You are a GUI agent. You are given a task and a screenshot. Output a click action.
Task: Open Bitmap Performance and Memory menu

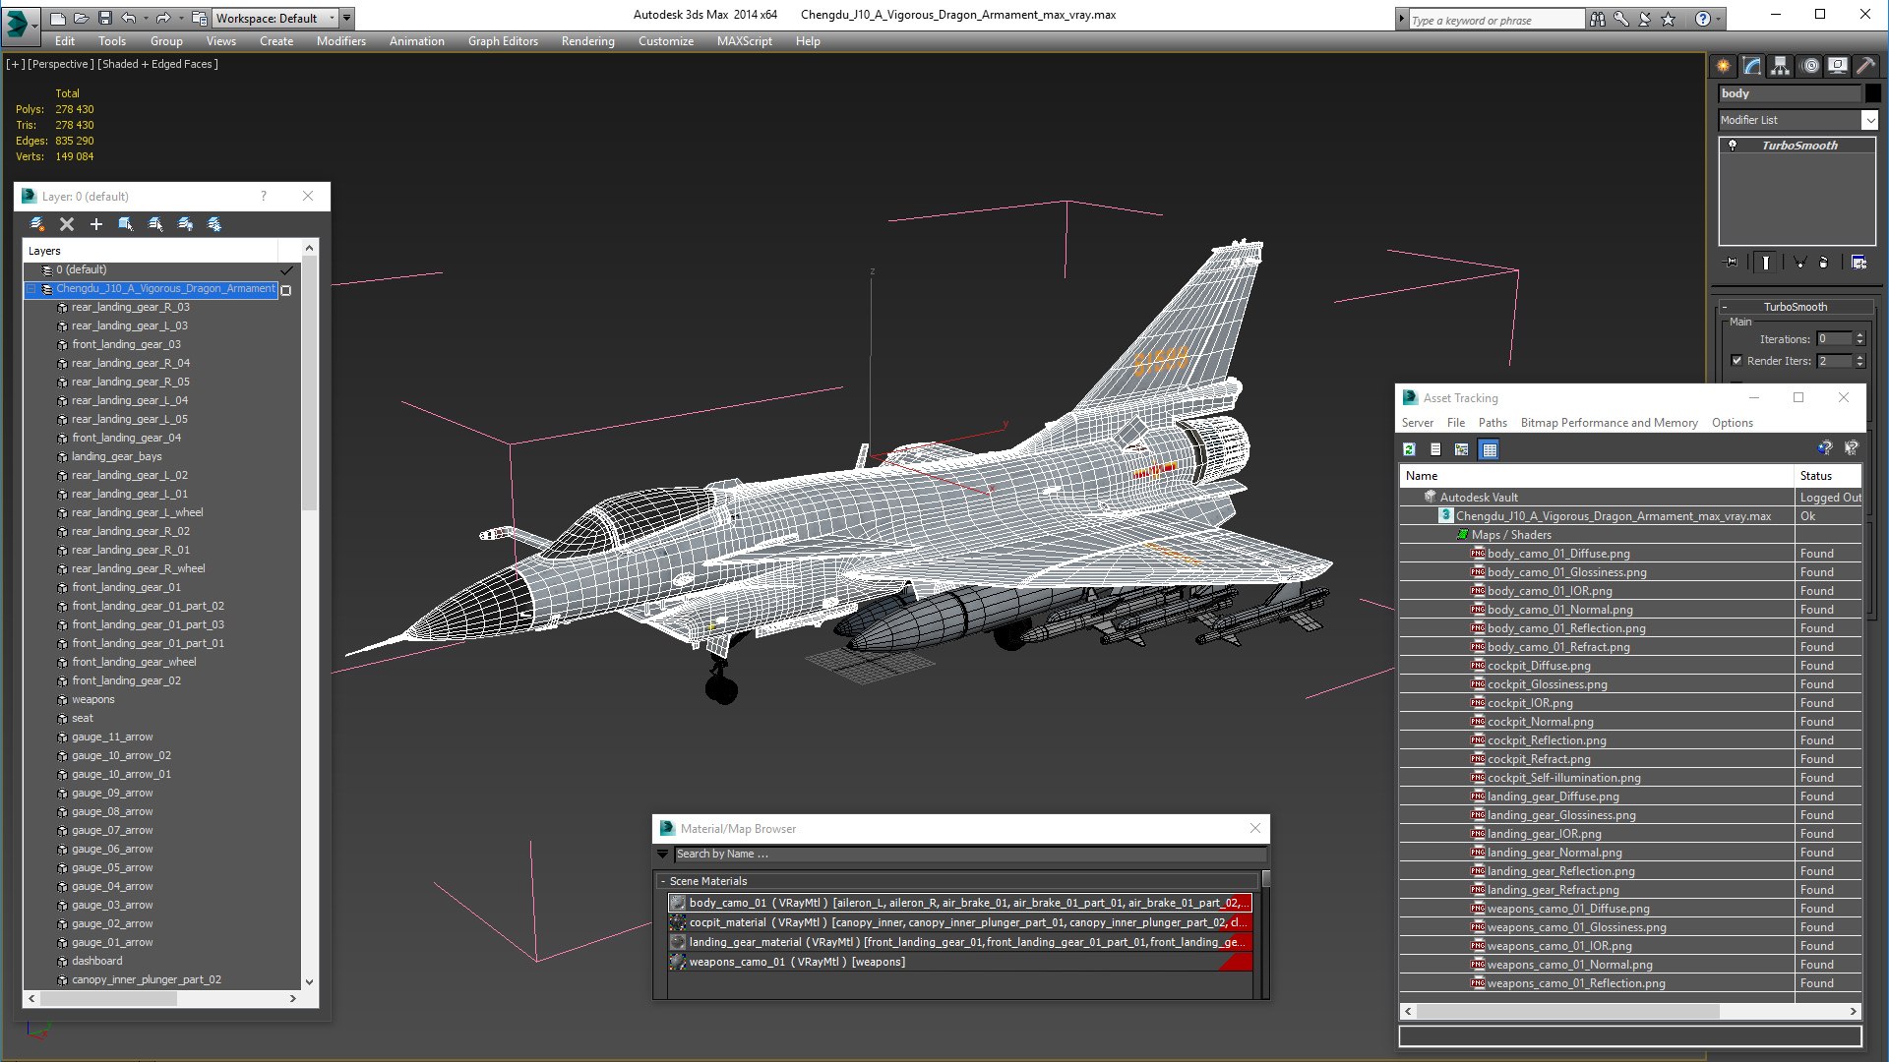pyautogui.click(x=1609, y=423)
